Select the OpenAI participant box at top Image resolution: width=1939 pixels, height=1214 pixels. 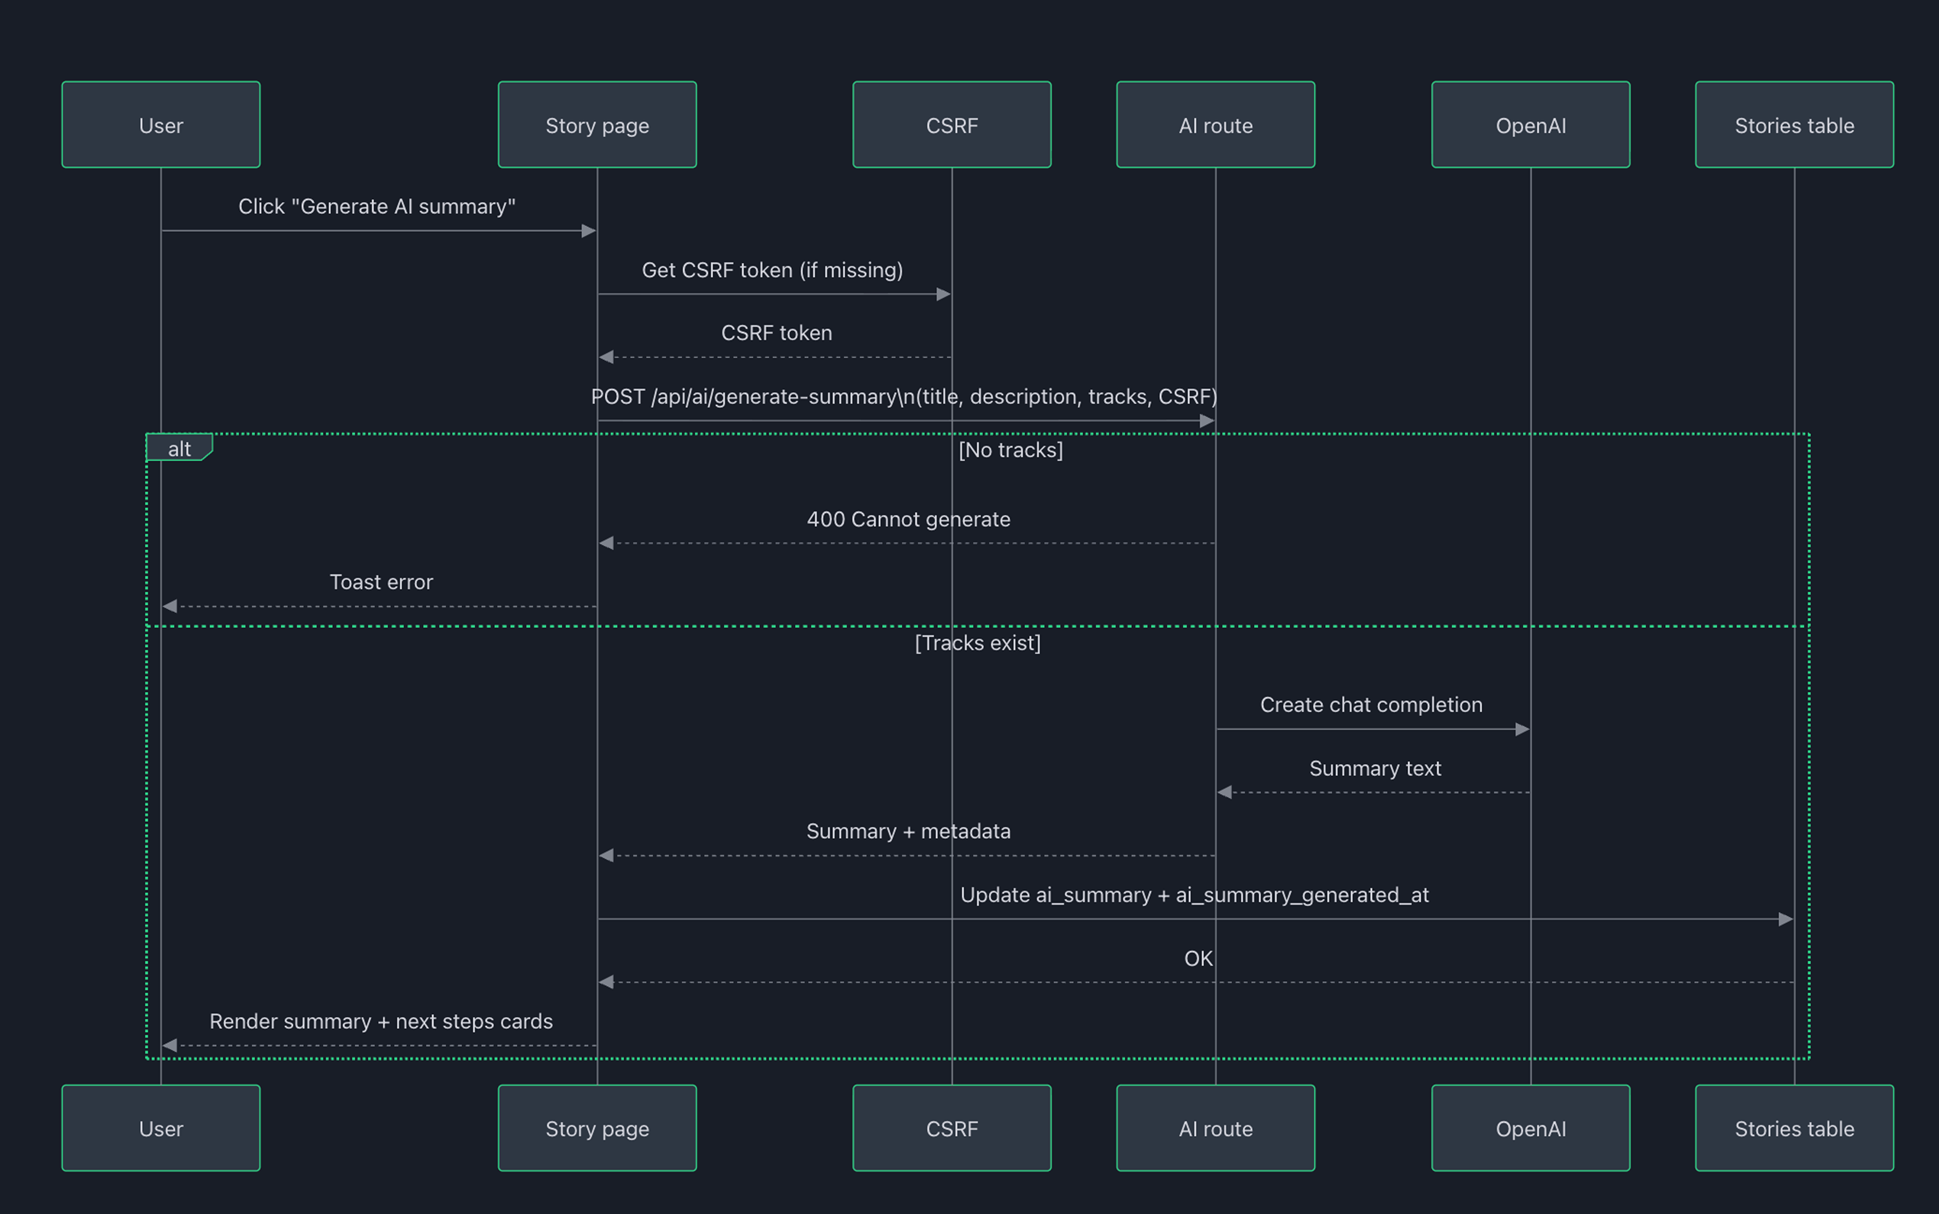point(1530,125)
